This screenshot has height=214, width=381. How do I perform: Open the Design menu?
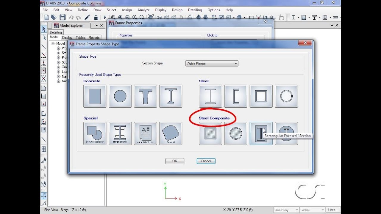(x=177, y=10)
